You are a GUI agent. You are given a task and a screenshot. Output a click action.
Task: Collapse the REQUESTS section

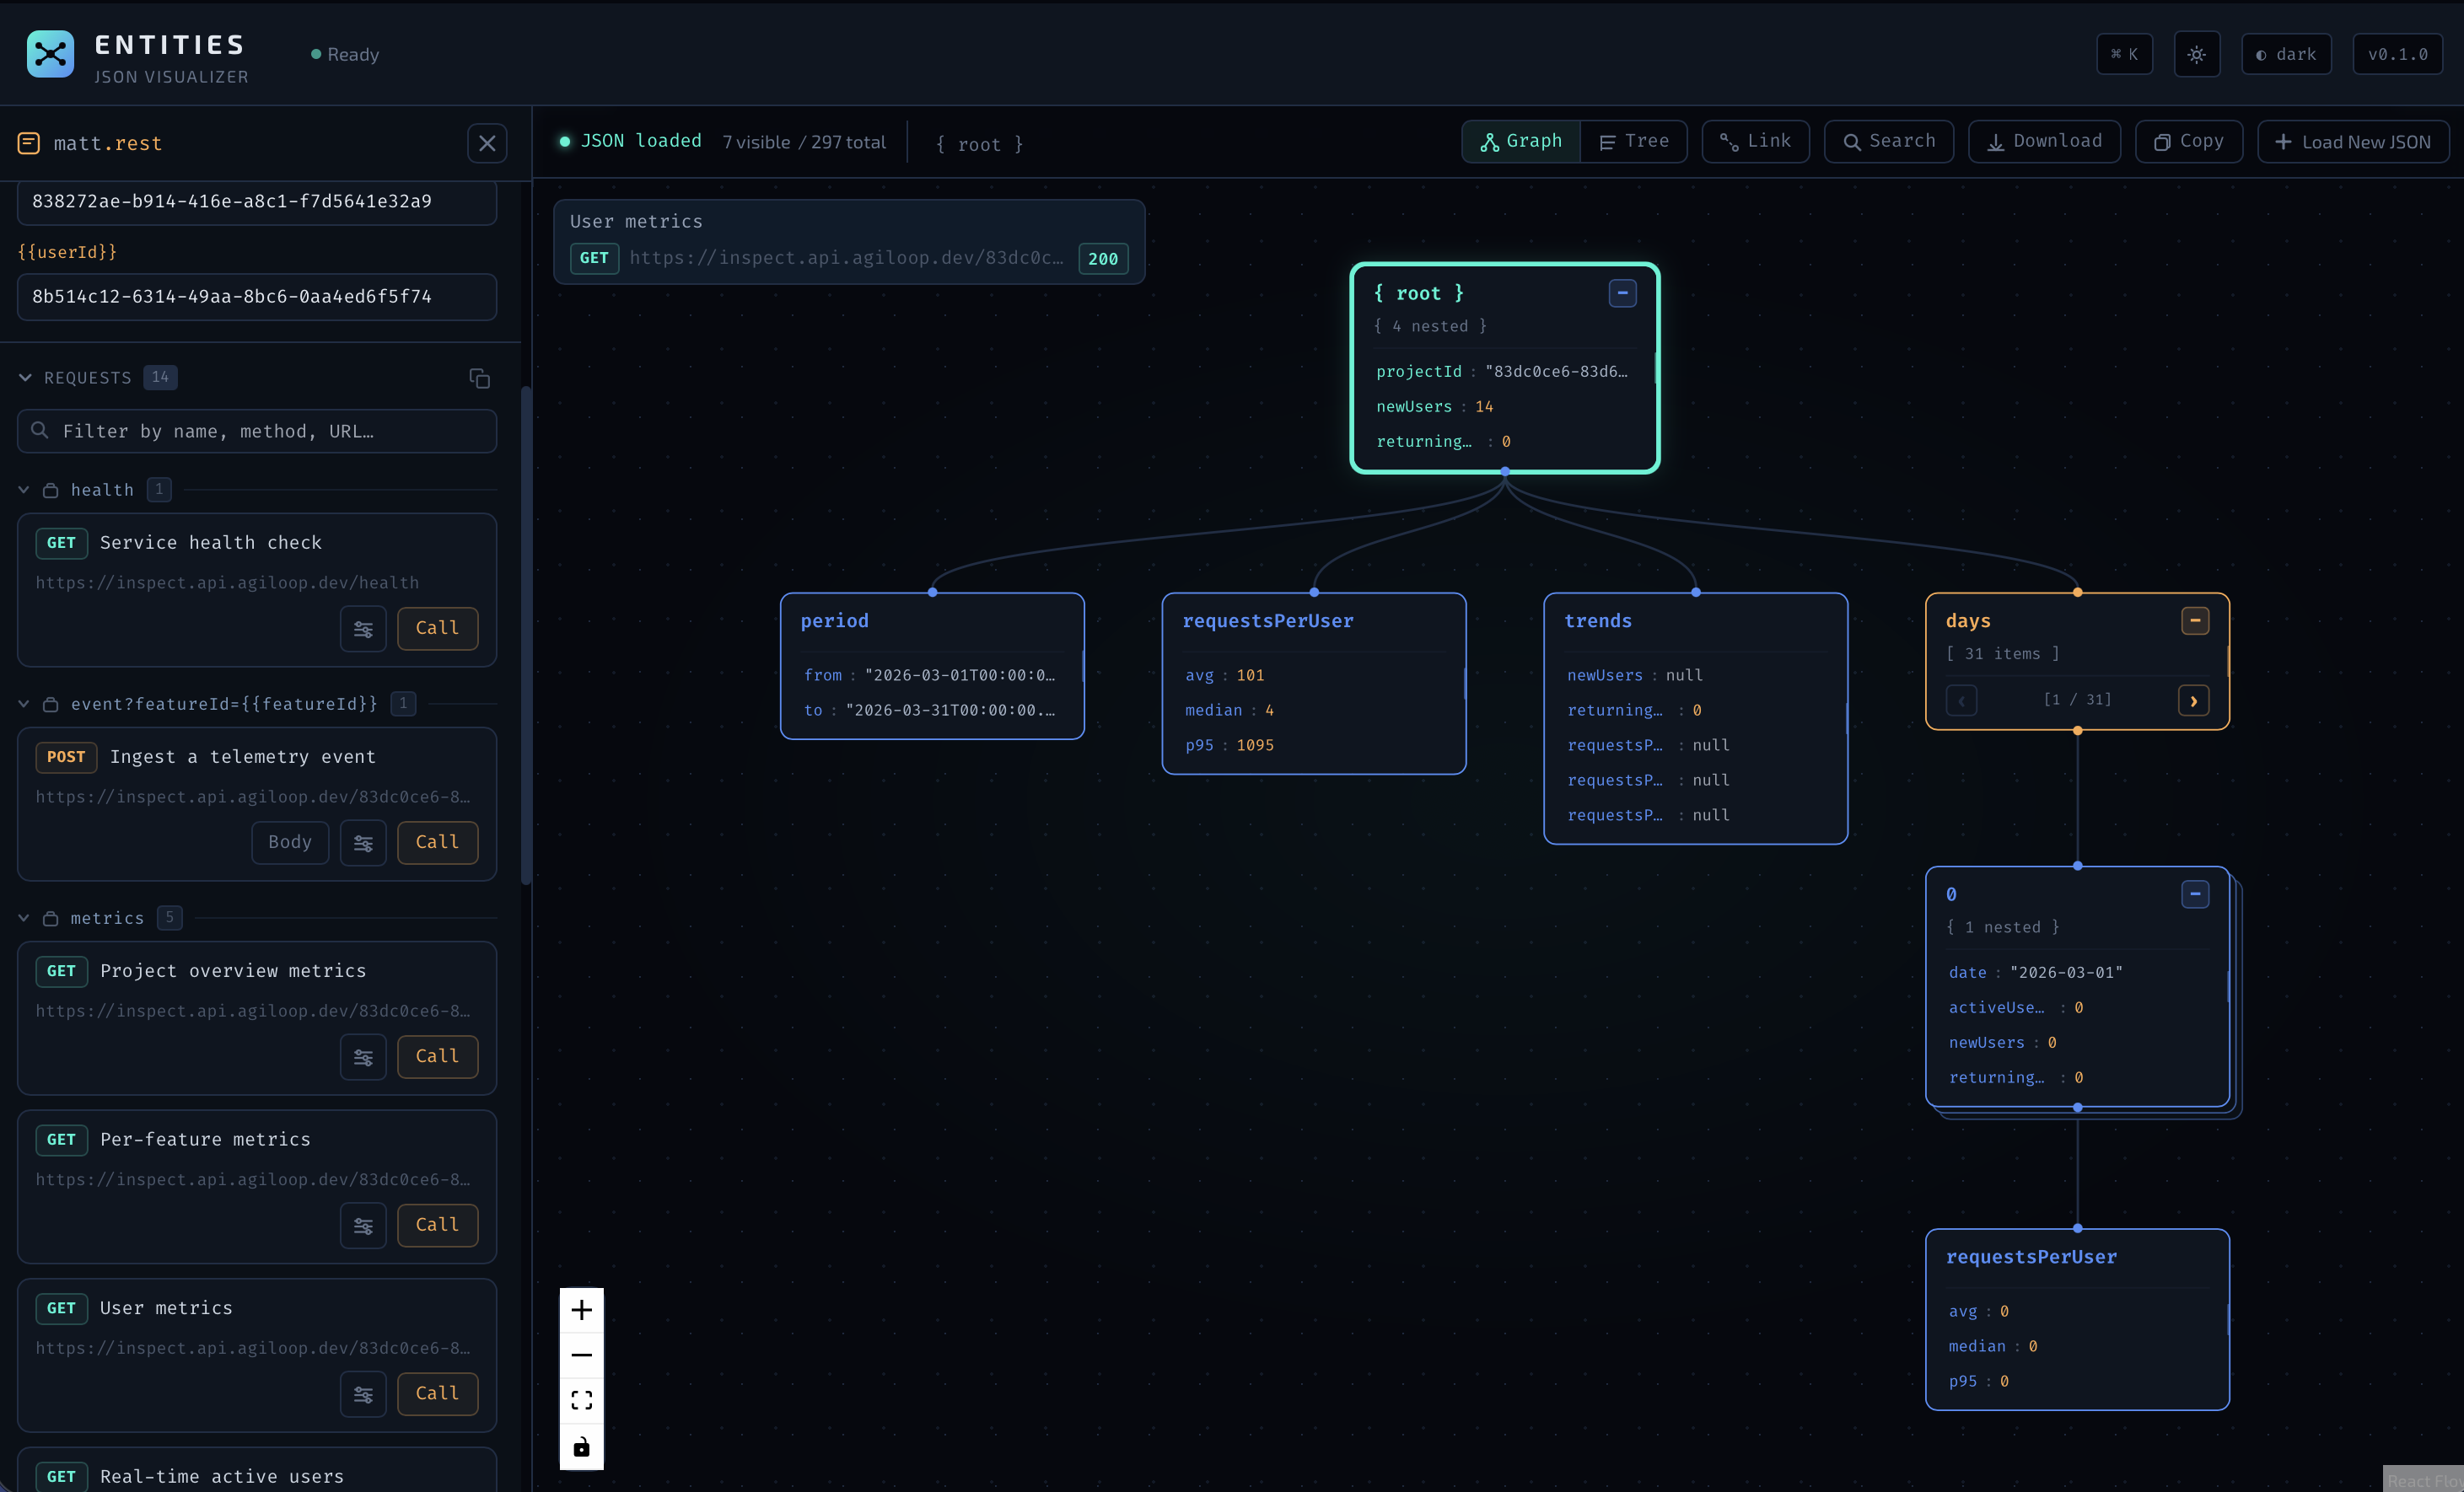coord(24,378)
